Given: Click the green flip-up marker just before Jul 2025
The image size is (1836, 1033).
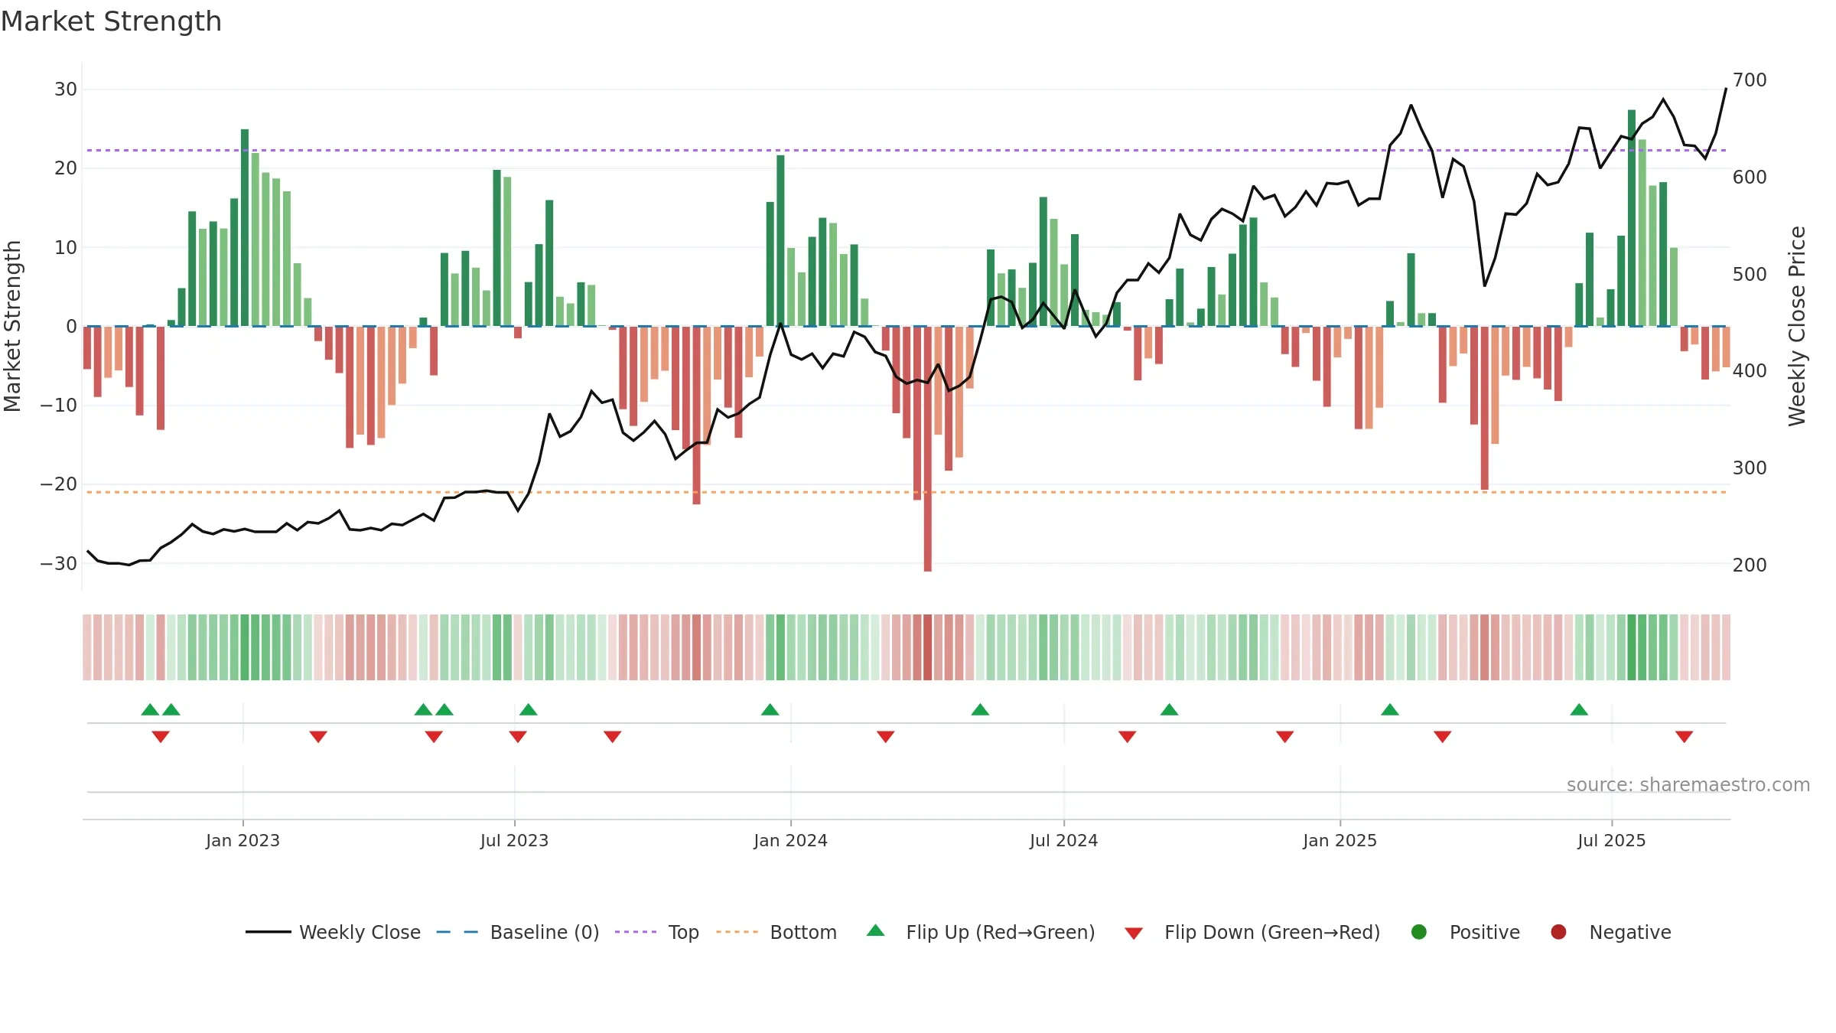Looking at the screenshot, I should 1579,709.
